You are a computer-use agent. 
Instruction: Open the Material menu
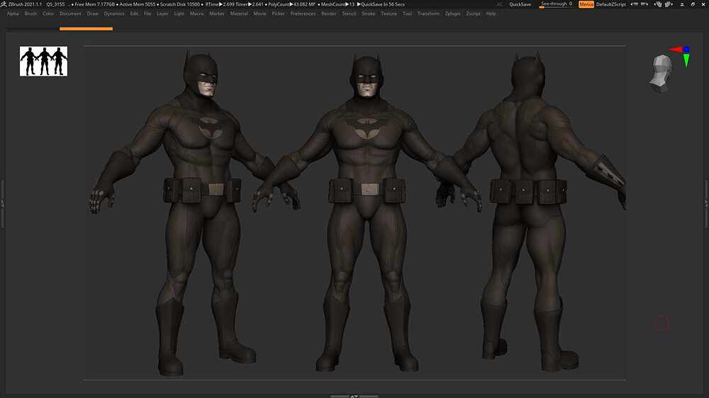coord(239,13)
